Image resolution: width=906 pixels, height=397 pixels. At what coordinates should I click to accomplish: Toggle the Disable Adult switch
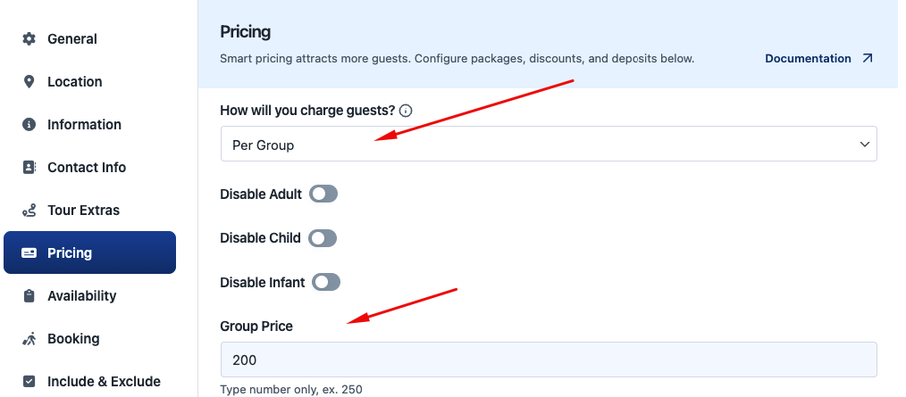coord(323,194)
